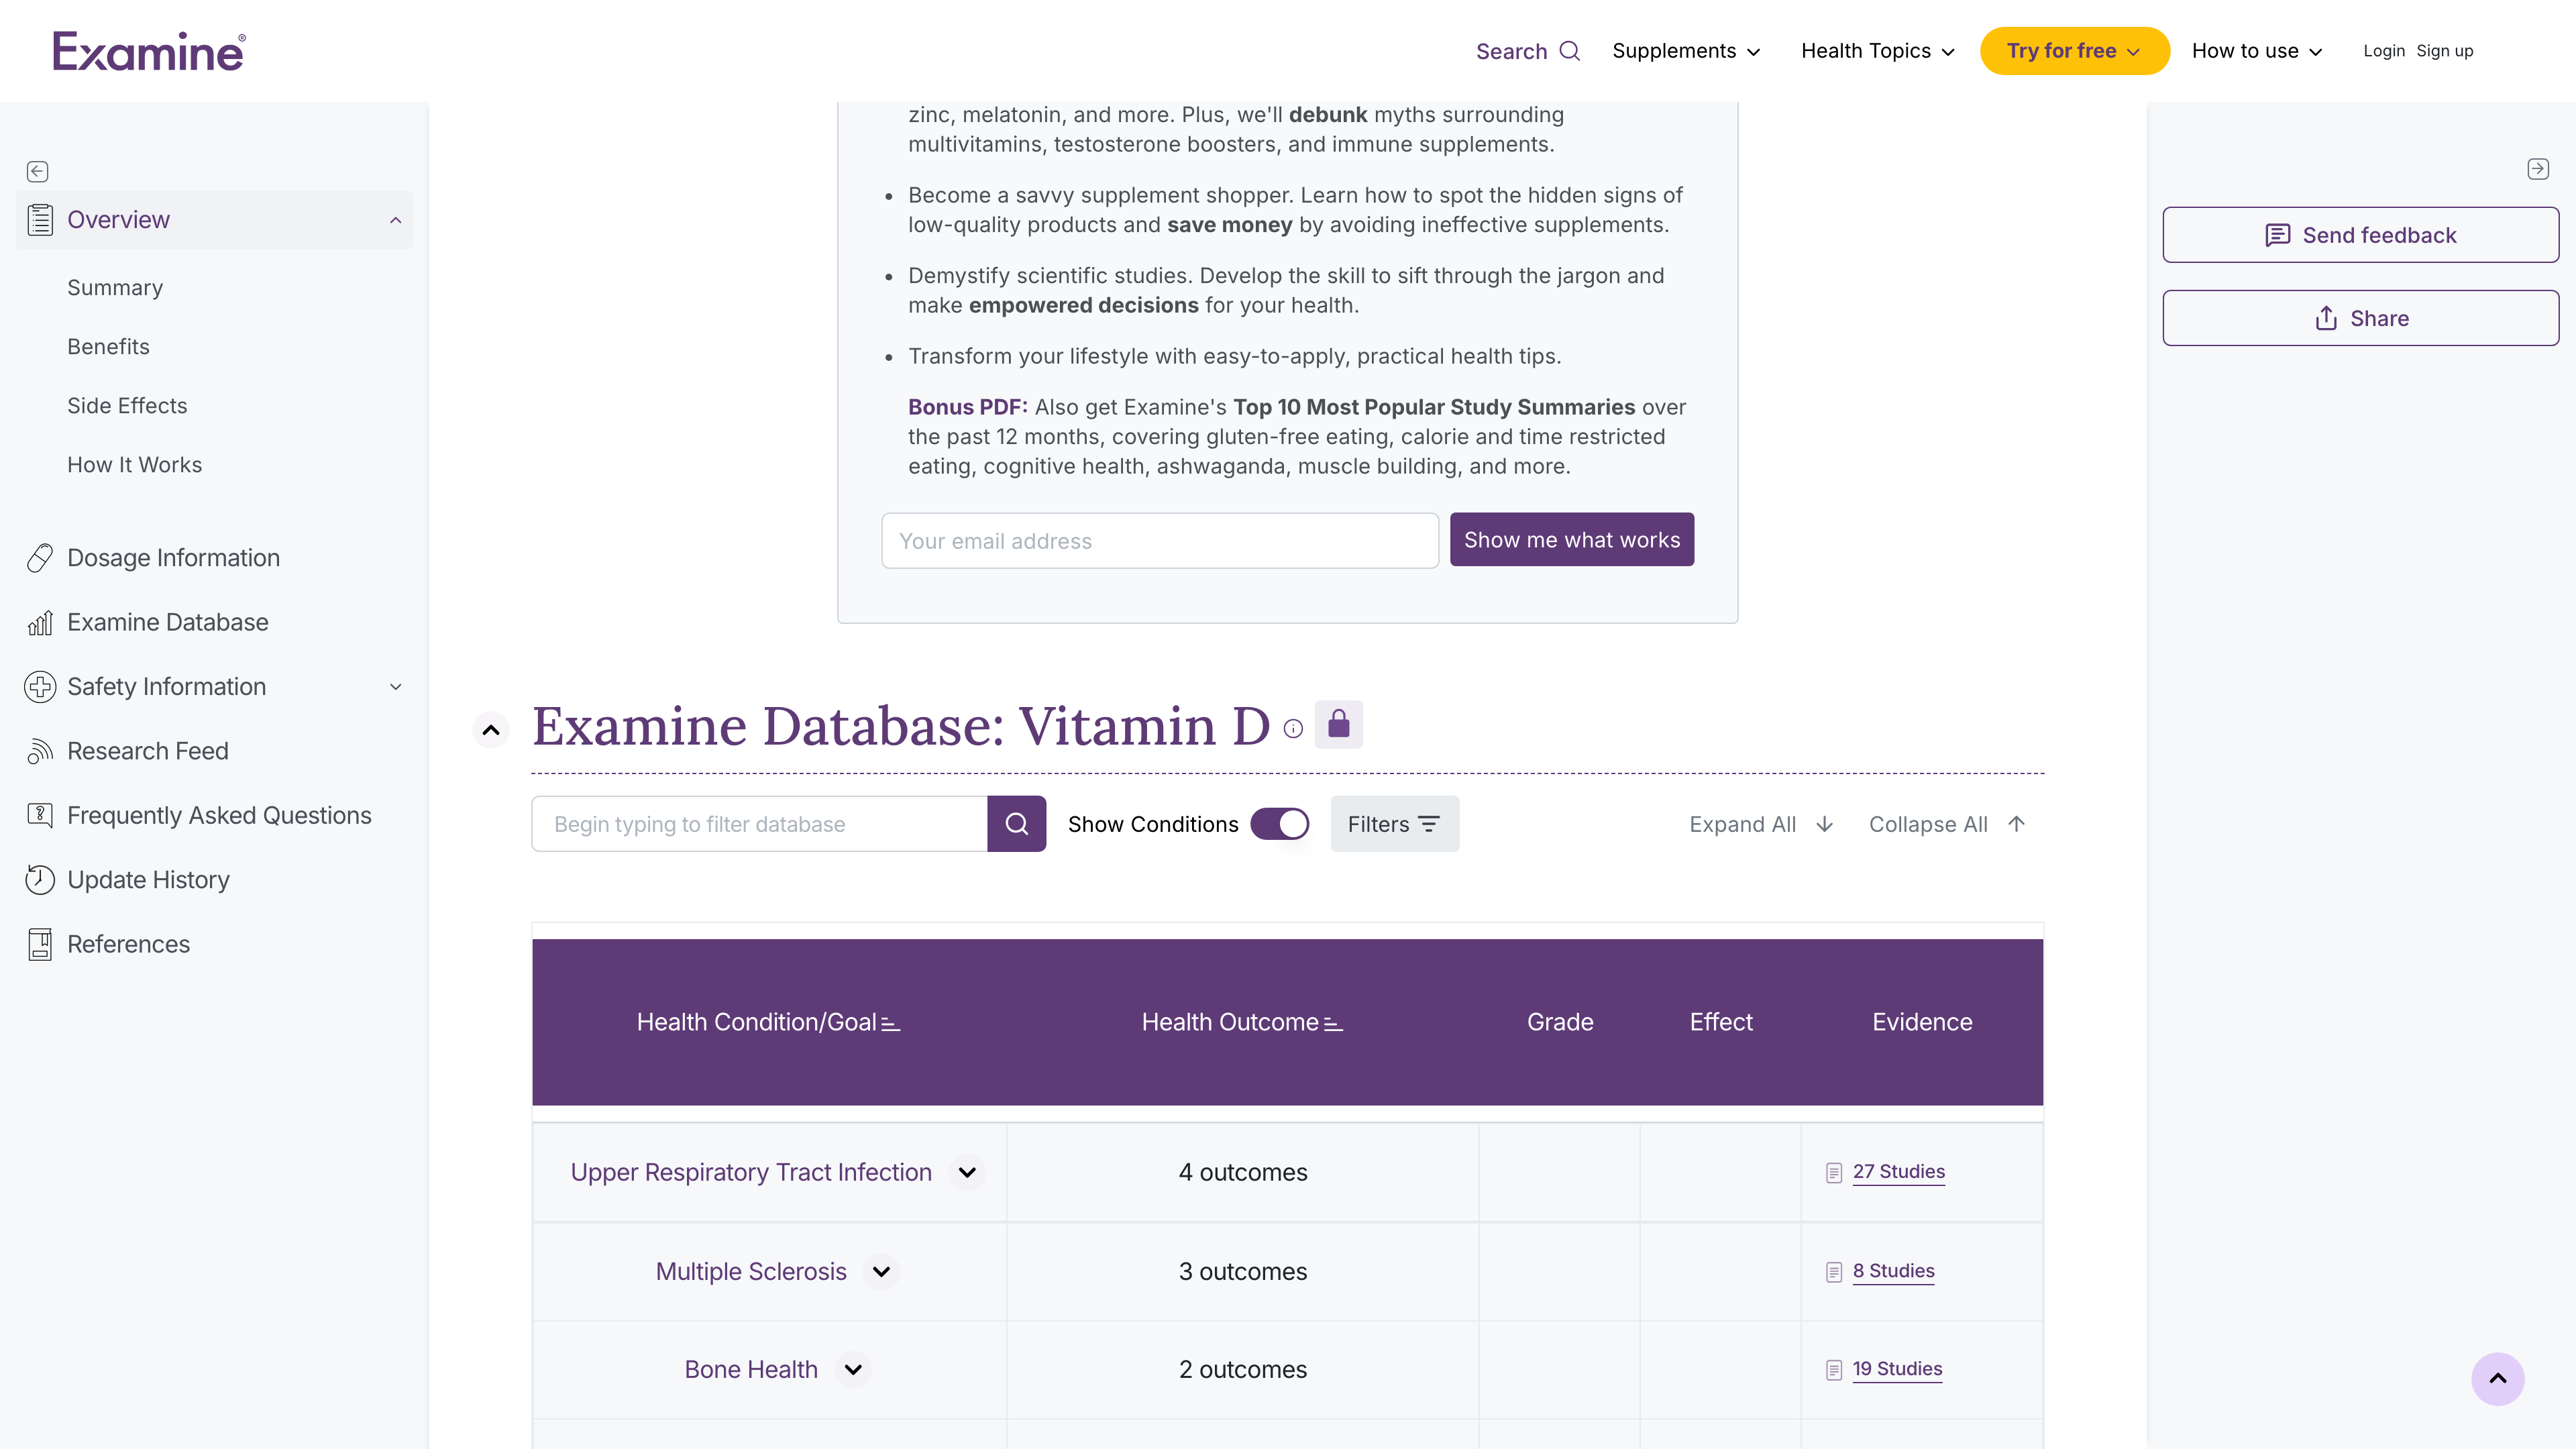Viewport: 2576px width, 1449px height.
Task: Click the Research Feed RSS icon
Action: click(x=40, y=751)
